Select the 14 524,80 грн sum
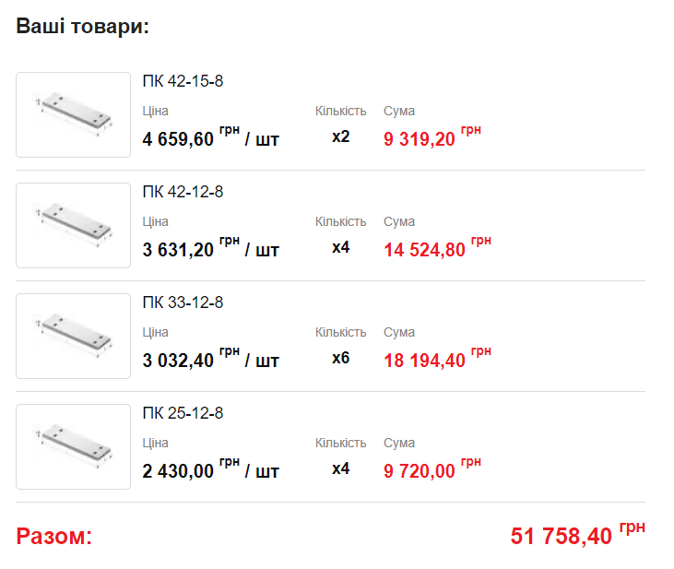 425,250
